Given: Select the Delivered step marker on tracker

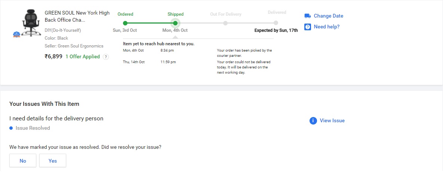Looking at the screenshot, I should [276, 23].
